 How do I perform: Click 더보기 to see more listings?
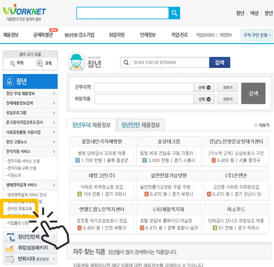[264, 125]
